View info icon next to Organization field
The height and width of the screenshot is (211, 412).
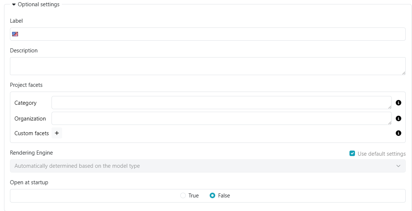click(398, 118)
